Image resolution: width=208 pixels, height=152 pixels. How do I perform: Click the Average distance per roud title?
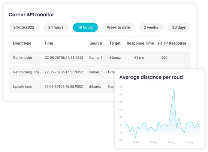[x=151, y=77]
